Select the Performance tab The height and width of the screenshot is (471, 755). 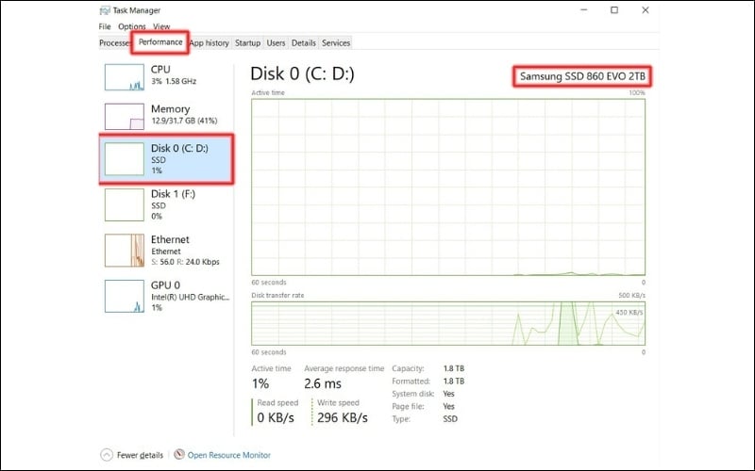(160, 42)
